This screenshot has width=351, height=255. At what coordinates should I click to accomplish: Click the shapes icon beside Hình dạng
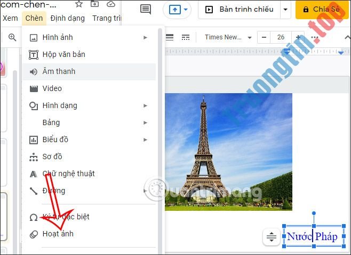pyautogui.click(x=34, y=106)
